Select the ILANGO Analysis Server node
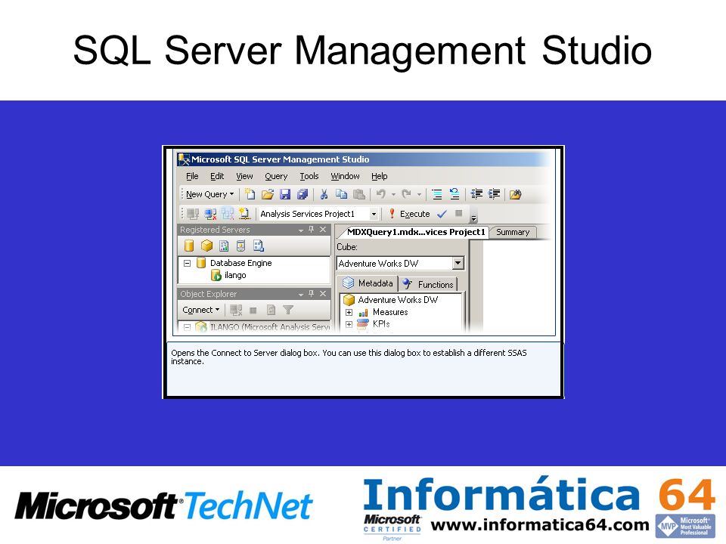The width and height of the screenshot is (726, 544). (262, 327)
